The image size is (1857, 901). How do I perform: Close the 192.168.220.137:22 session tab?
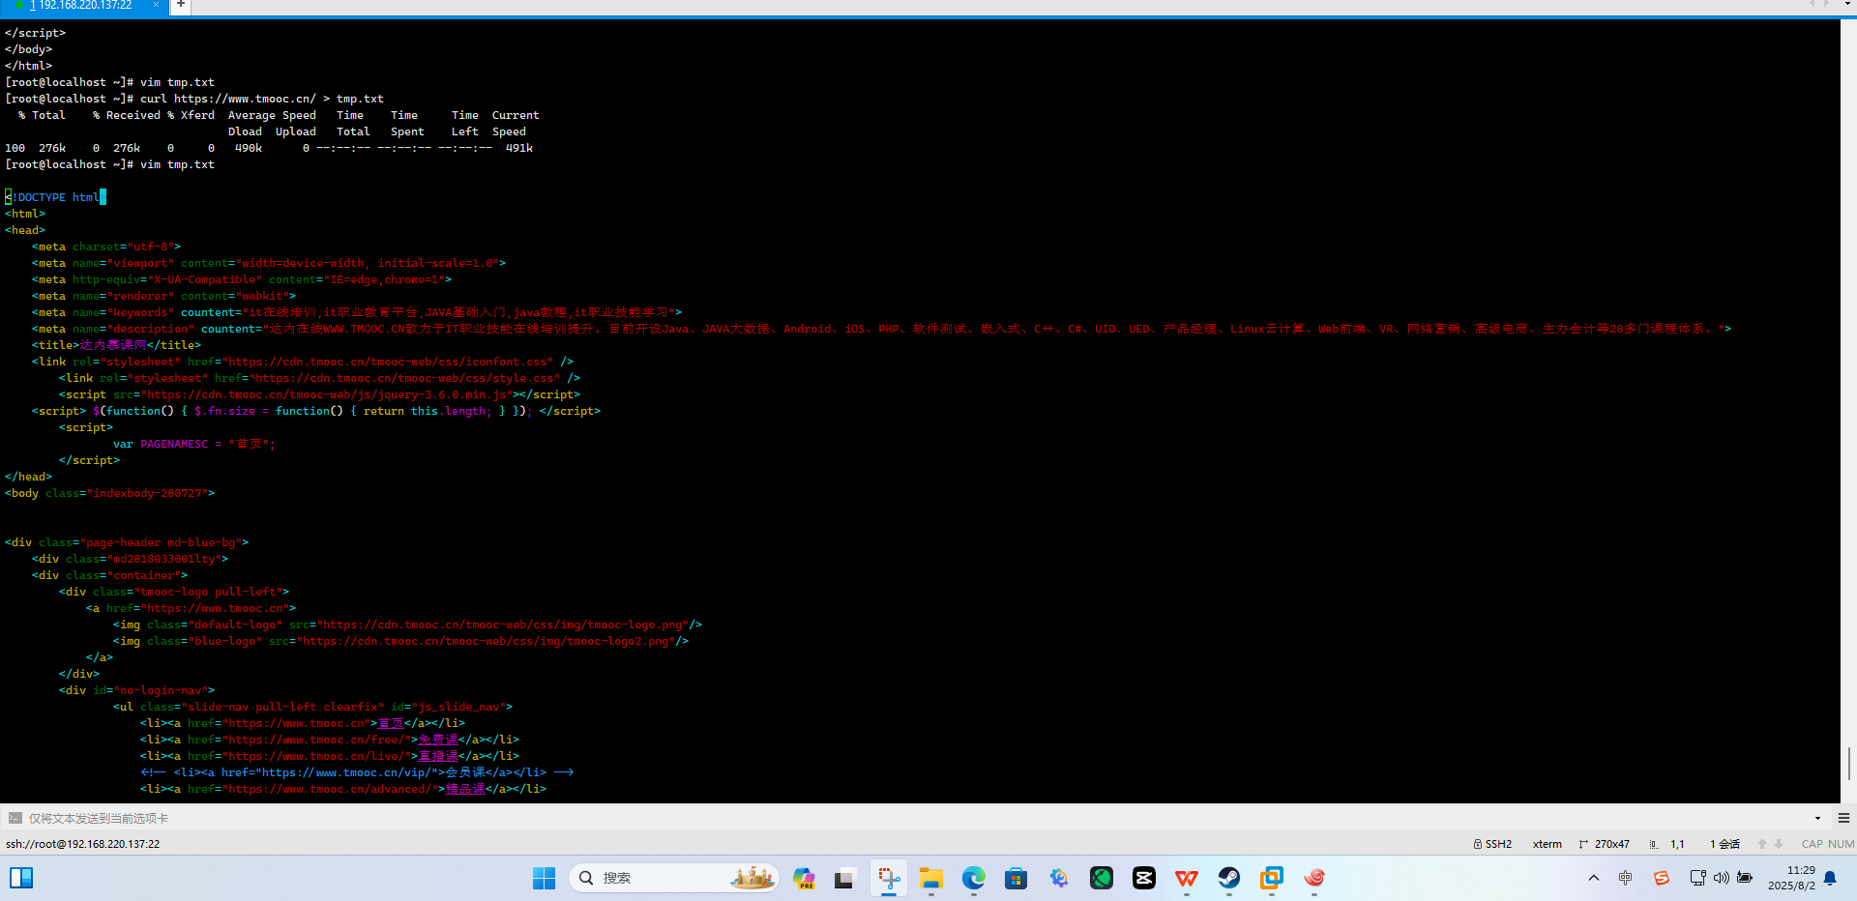(156, 5)
